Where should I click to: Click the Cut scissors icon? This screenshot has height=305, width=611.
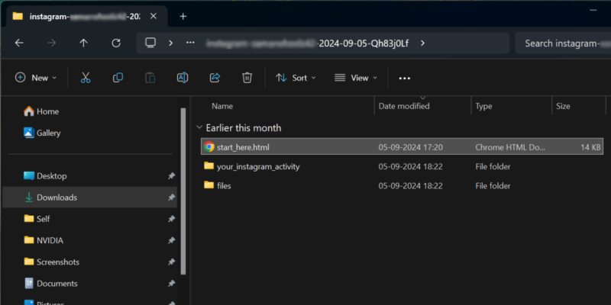(x=86, y=78)
